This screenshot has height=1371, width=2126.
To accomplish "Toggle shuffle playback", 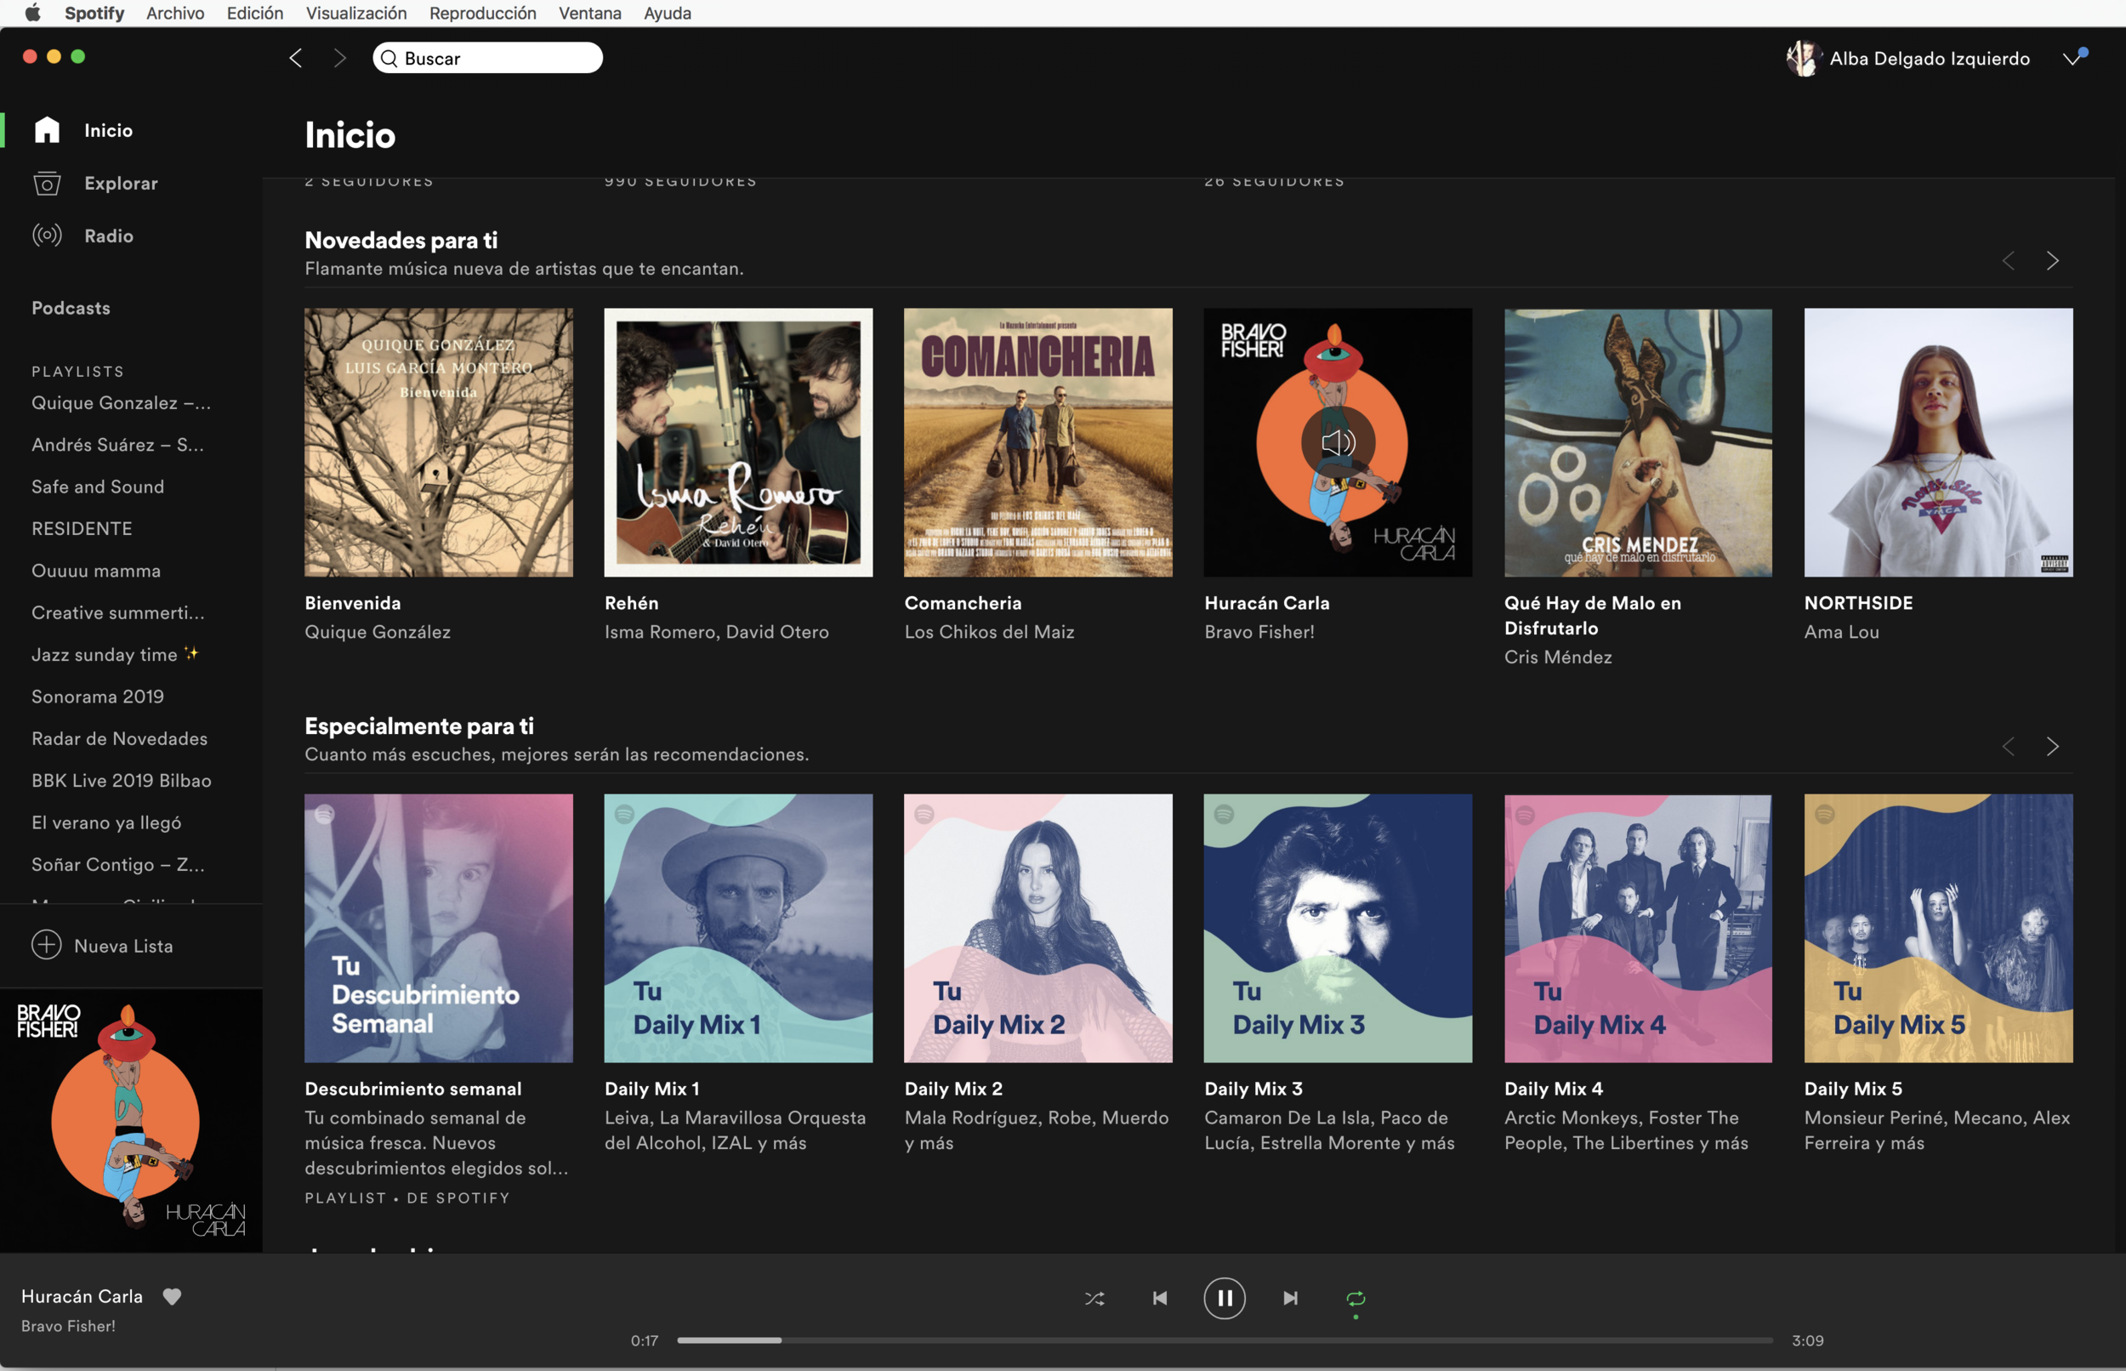I will click(1094, 1298).
